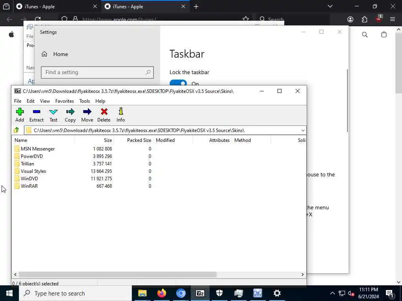
Task: Click the Find a setting search box
Action: pyautogui.click(x=97, y=73)
